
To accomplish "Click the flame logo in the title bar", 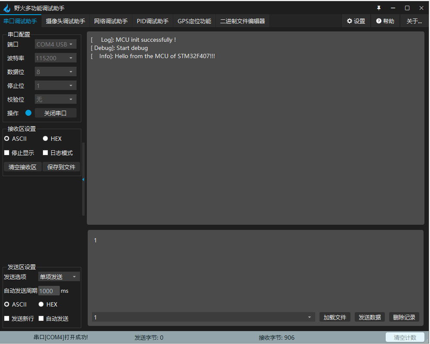I will (7, 7).
